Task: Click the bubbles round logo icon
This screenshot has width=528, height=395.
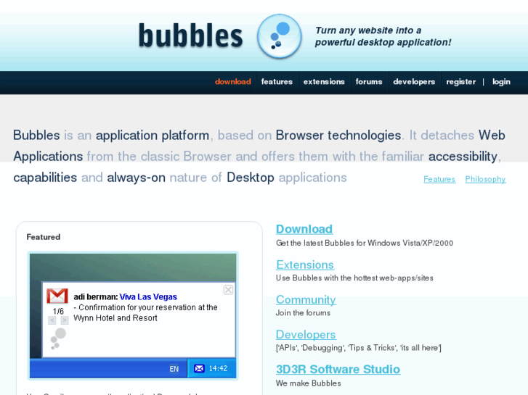Action: pyautogui.click(x=279, y=36)
